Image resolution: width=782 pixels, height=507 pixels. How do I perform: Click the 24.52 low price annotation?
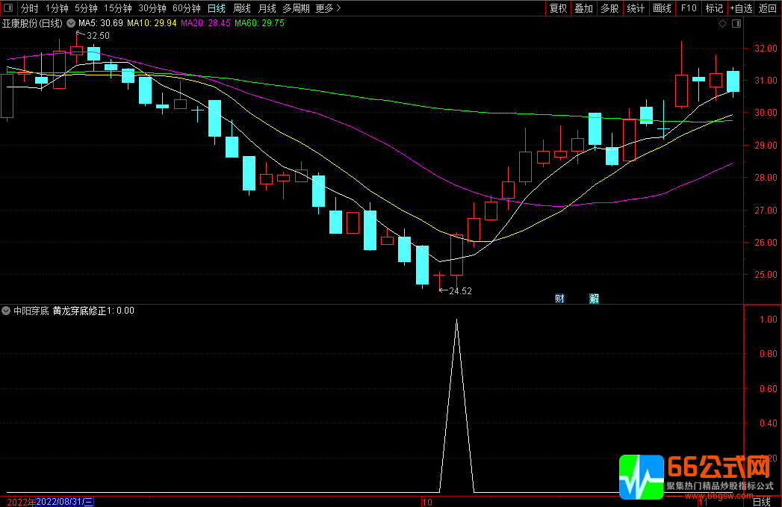[460, 291]
